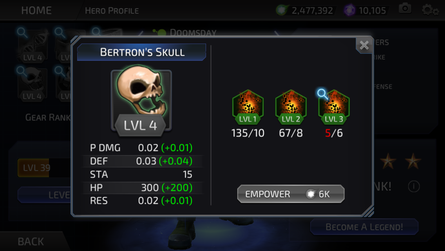The width and height of the screenshot is (445, 251).
Task: Go to the HOME tab
Action: coord(36,11)
